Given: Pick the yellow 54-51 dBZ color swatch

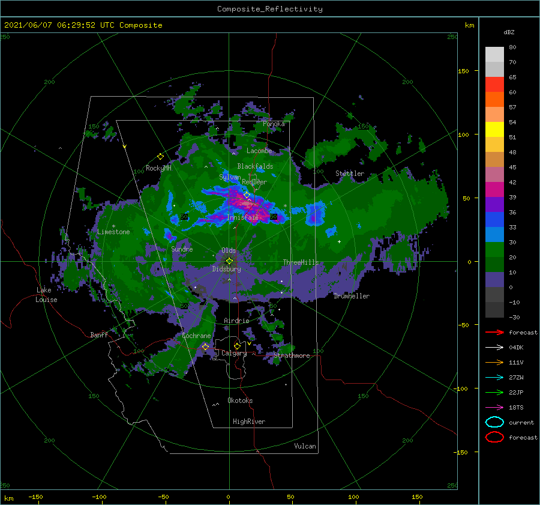Looking at the screenshot, I should click(494, 130).
